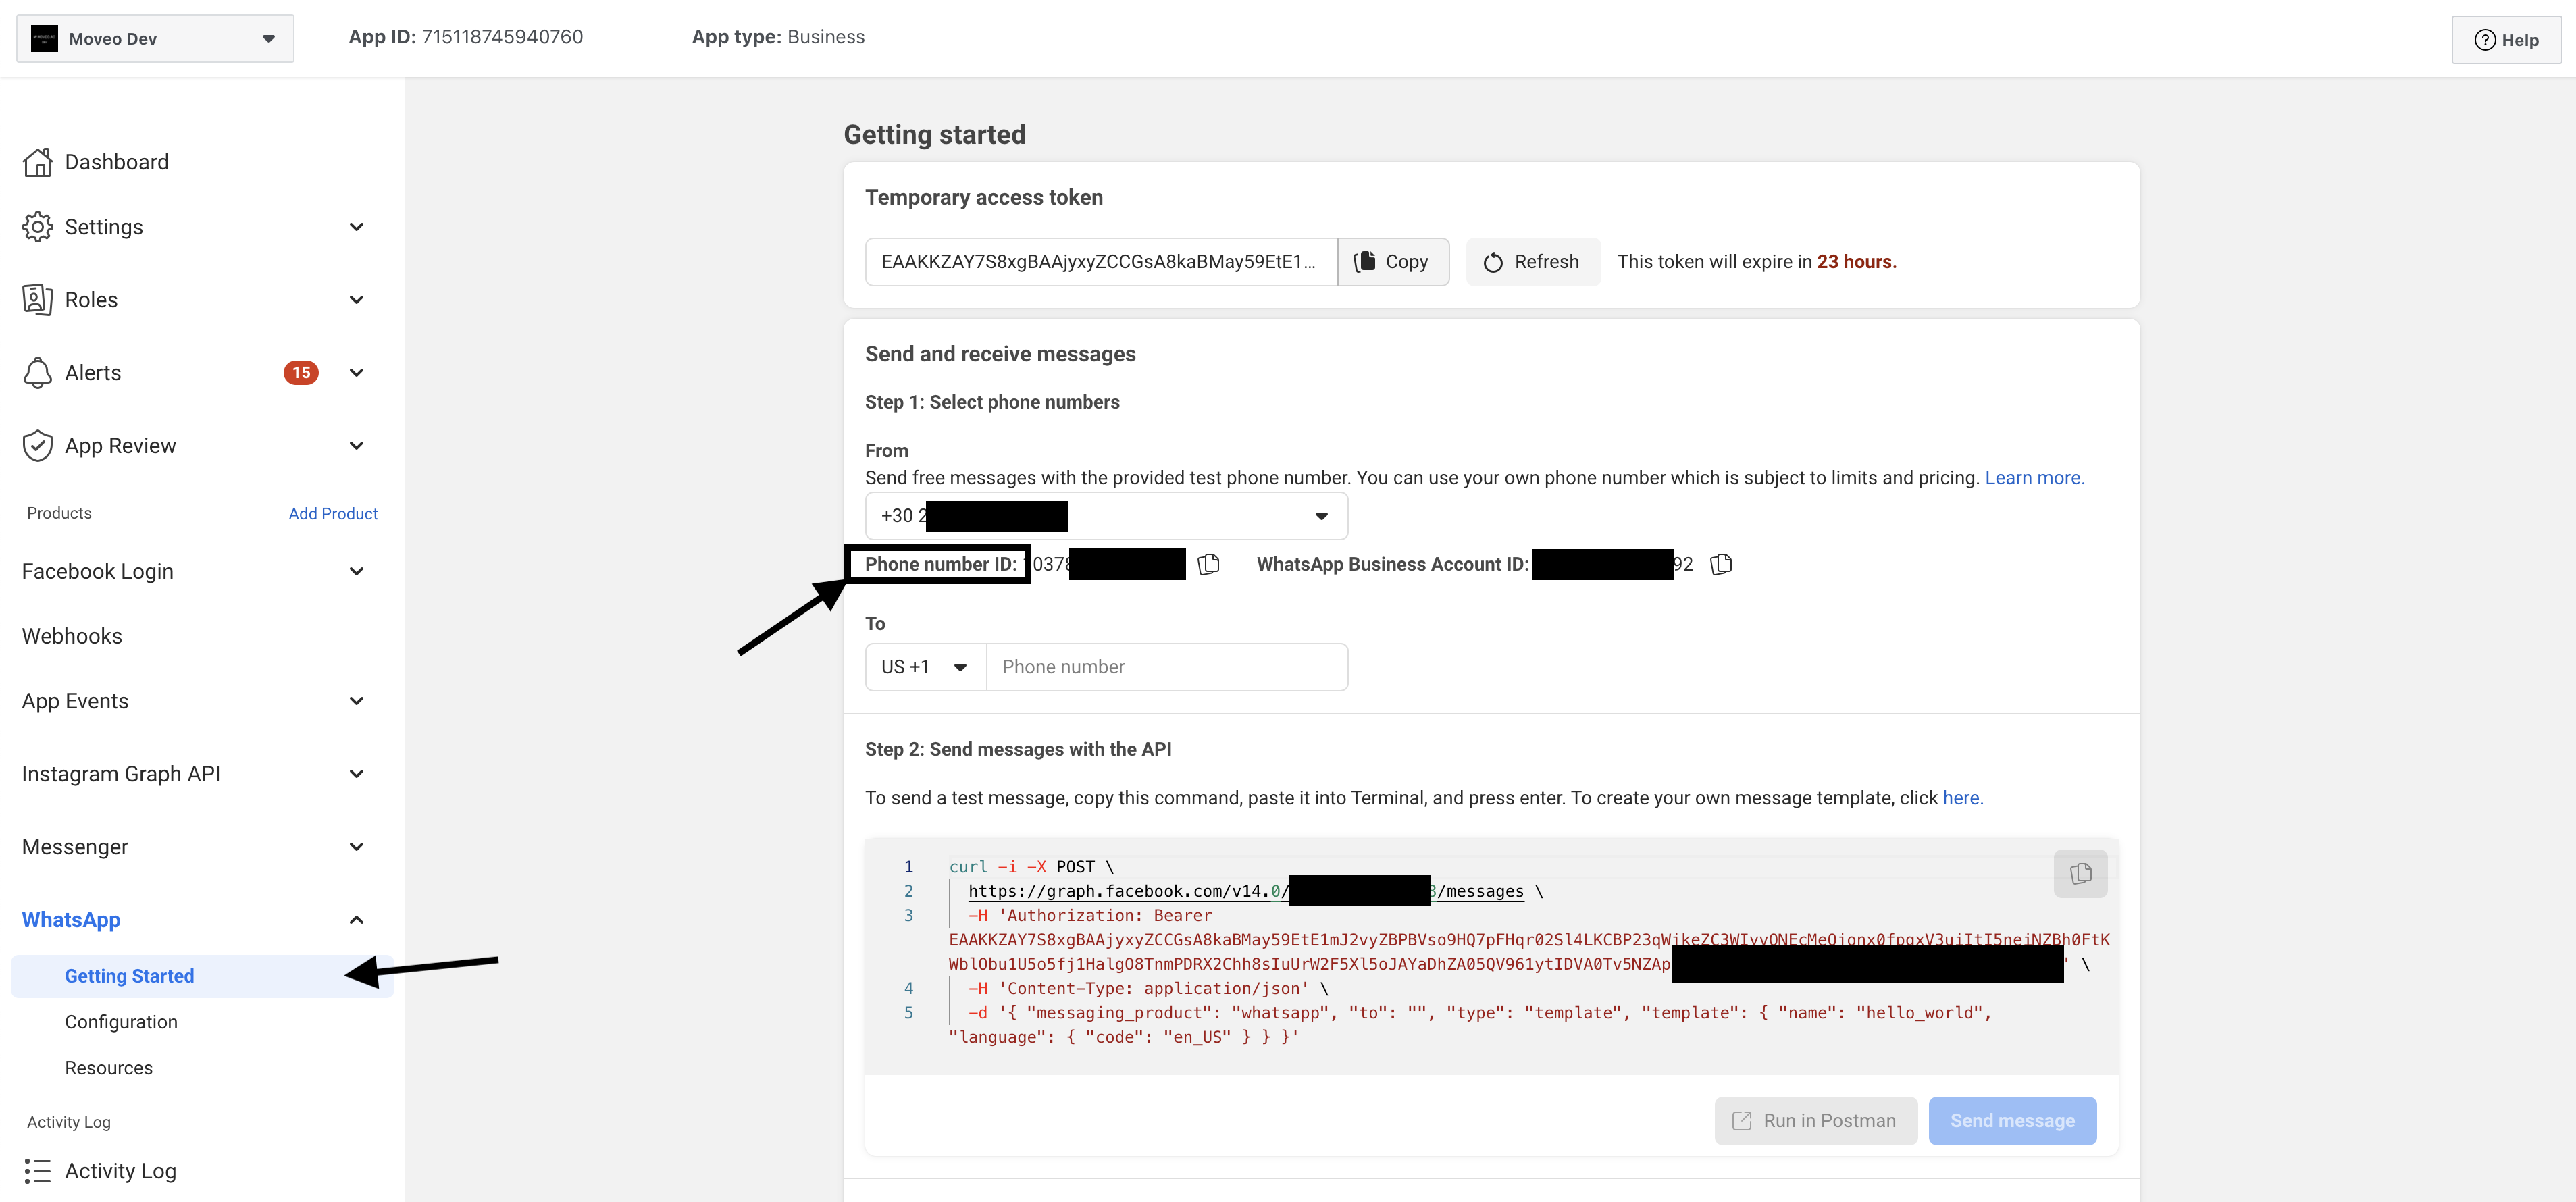Click the Help button
Screen dimensions: 2576x1202
tap(2506, 40)
